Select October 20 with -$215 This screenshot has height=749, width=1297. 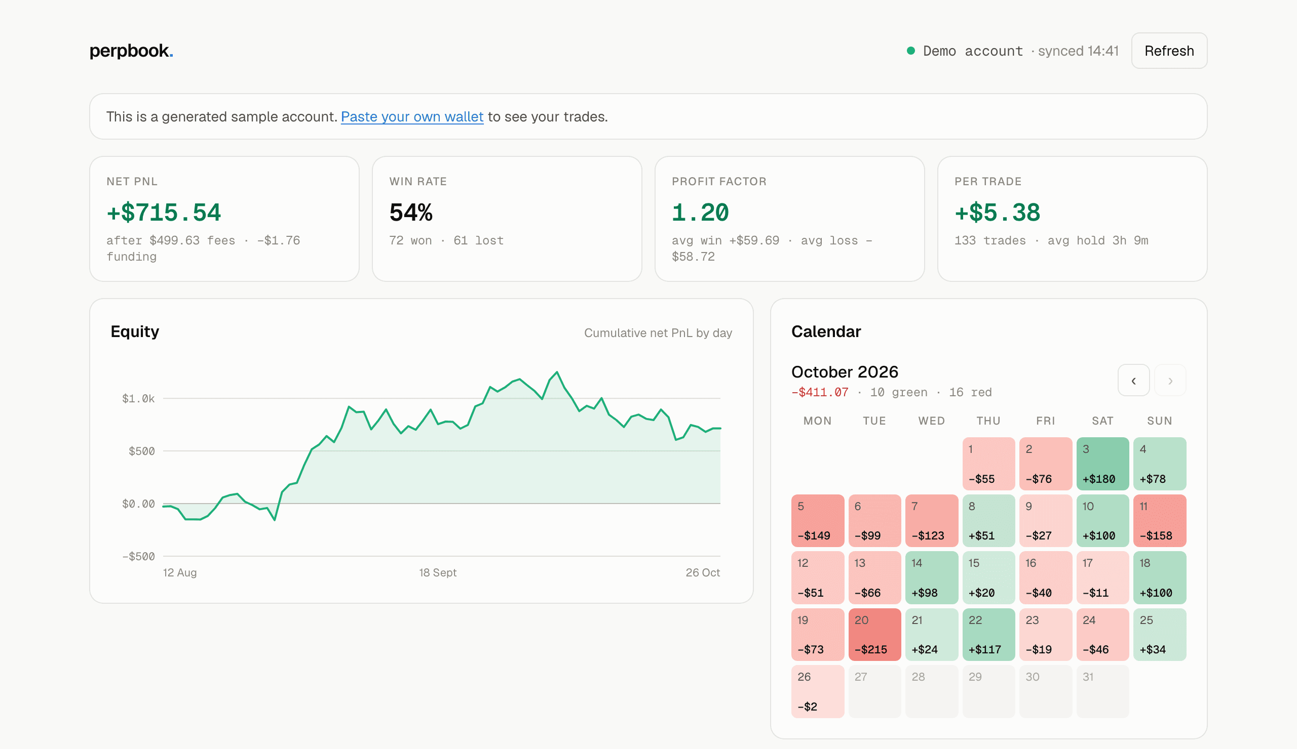874,634
